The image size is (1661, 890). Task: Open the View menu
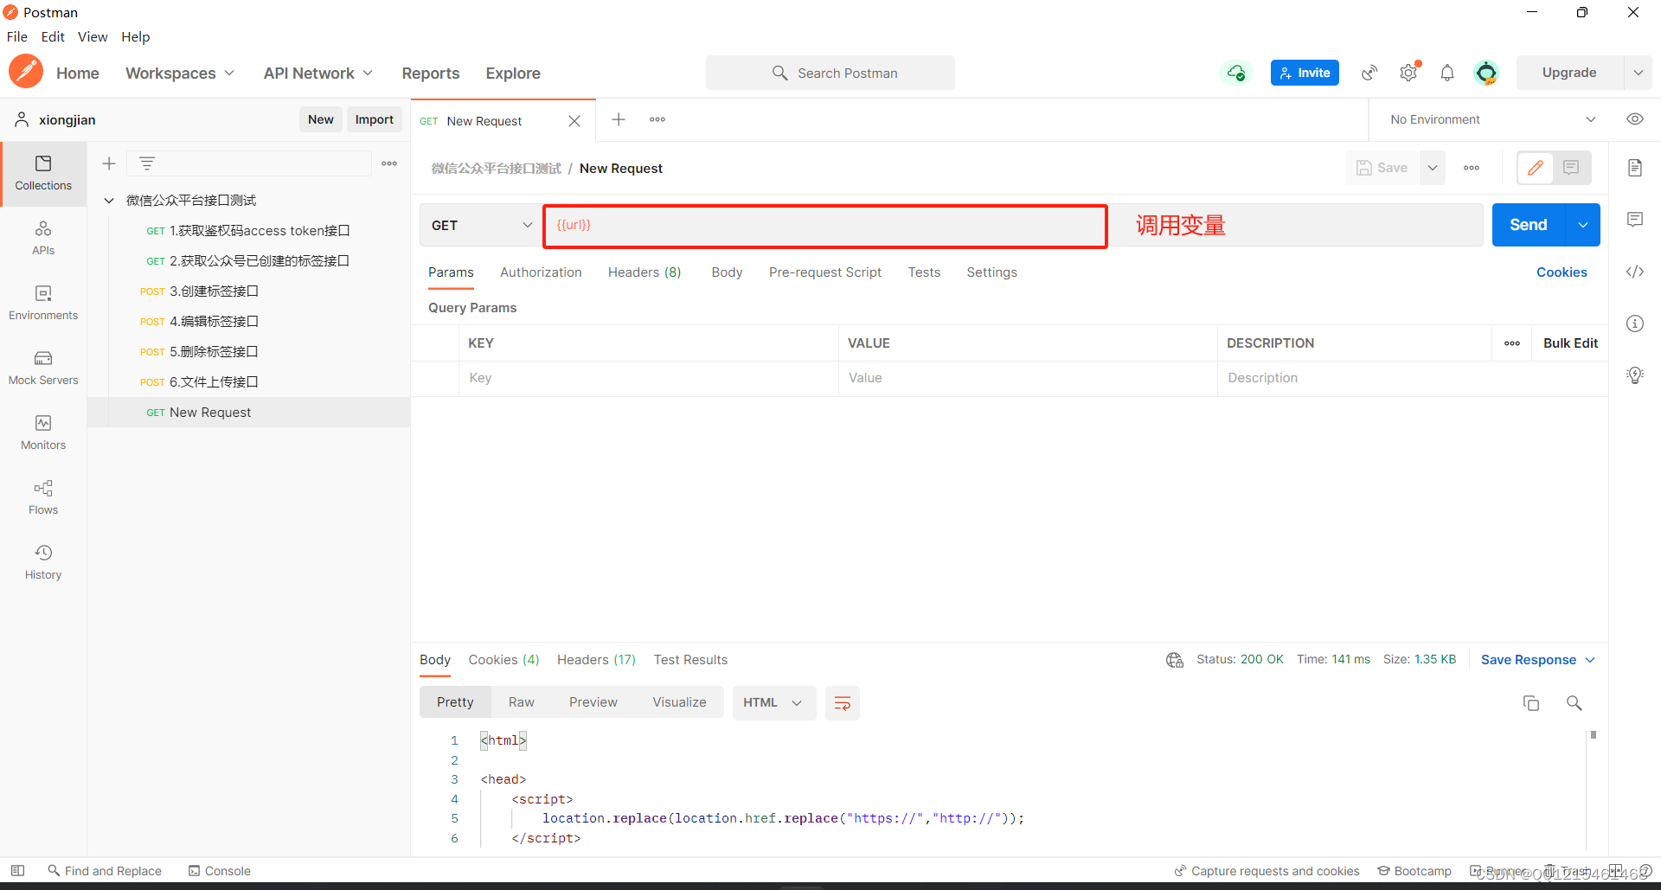coord(93,36)
